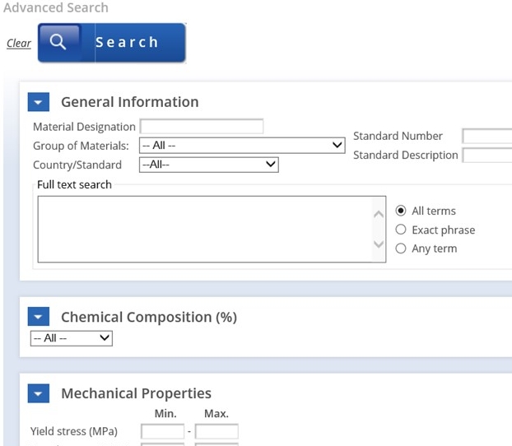
Task: Click the magnifying glass search icon
Action: (x=58, y=43)
